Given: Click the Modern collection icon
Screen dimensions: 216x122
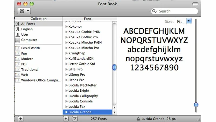Looking at the screenshot, I should pyautogui.click(x=18, y=59).
